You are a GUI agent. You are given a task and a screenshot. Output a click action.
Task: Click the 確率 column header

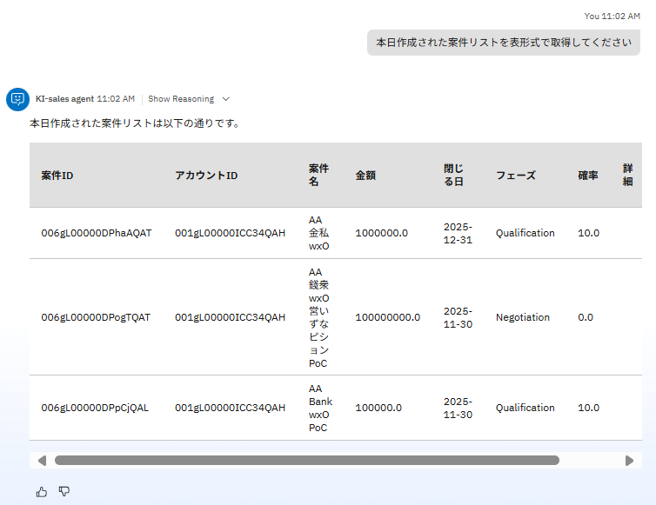coord(588,176)
